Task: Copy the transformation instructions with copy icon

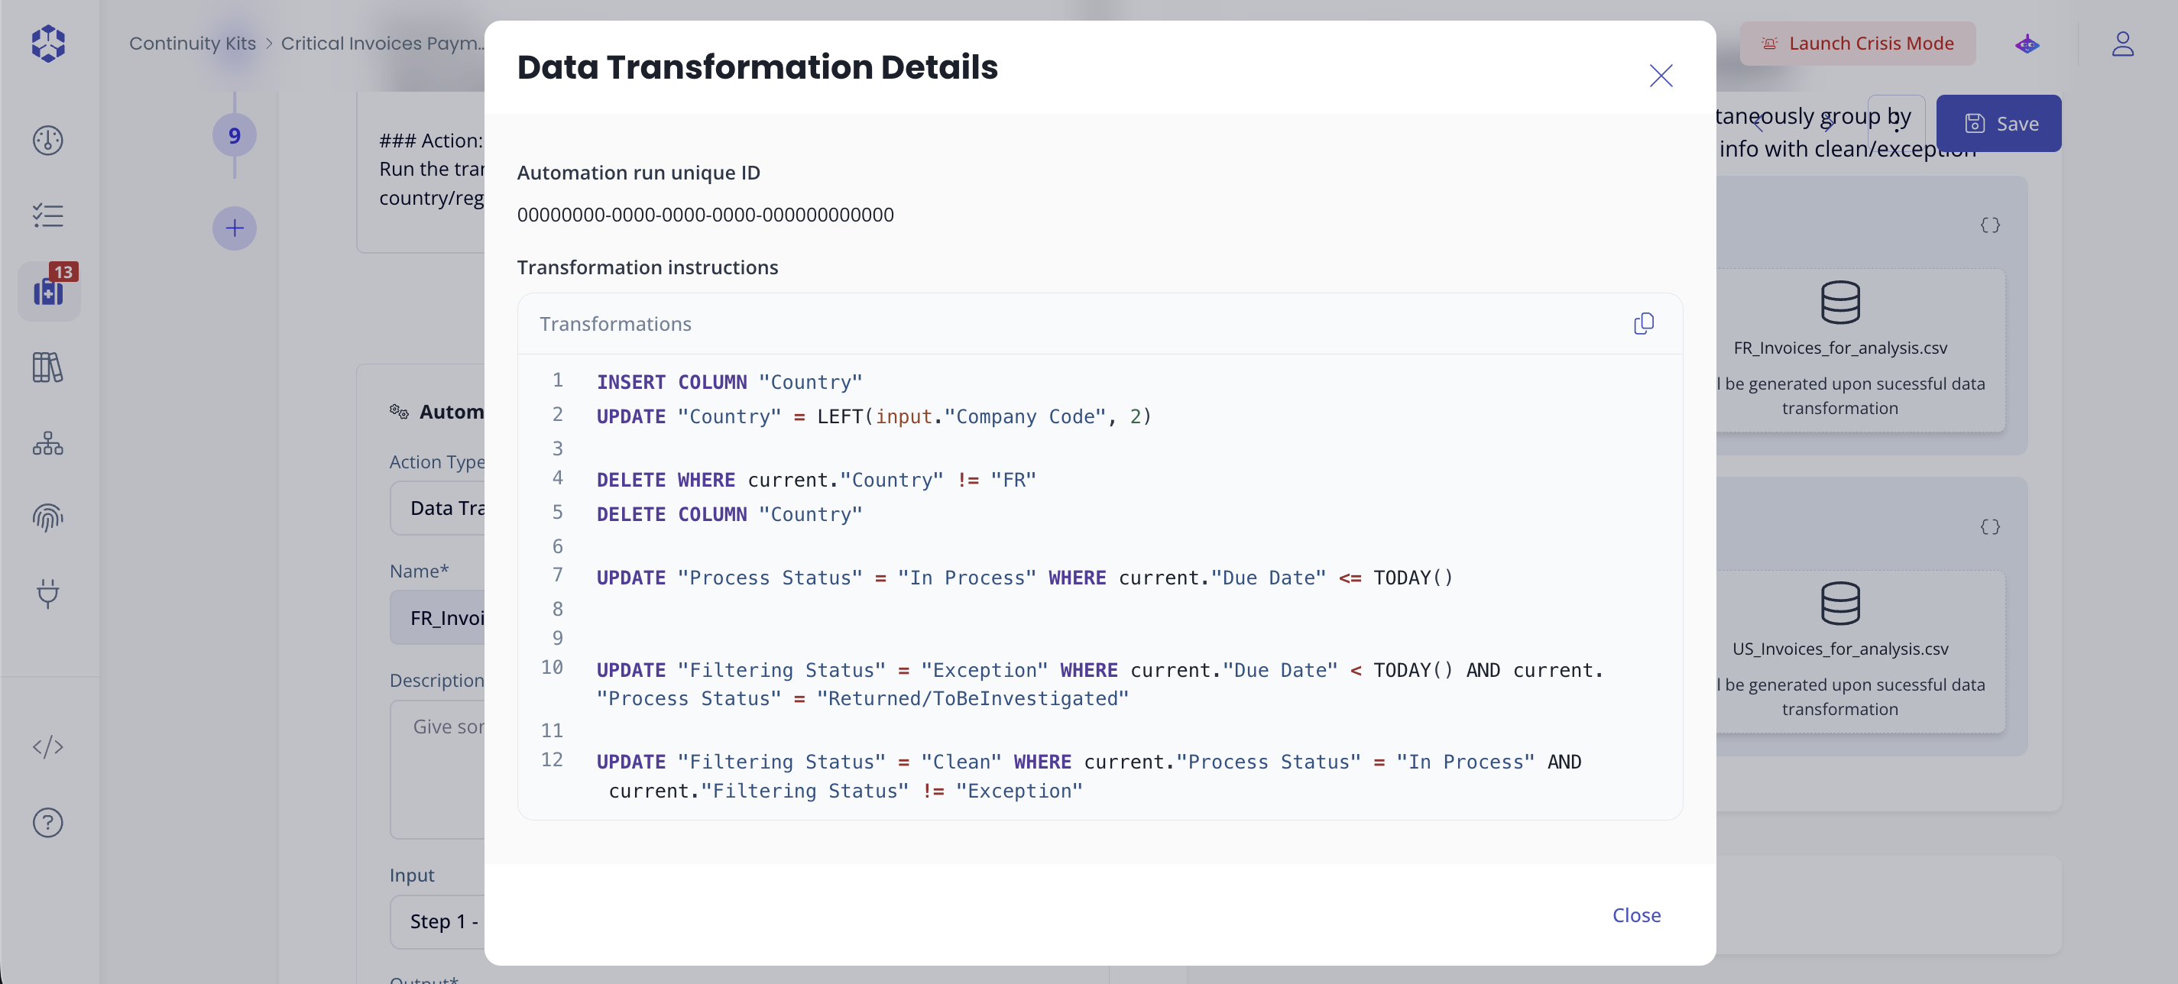Action: (x=1644, y=323)
